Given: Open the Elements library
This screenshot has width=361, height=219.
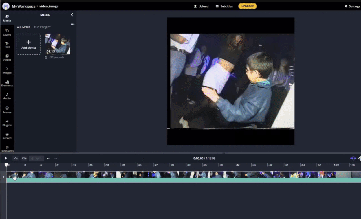Looking at the screenshot, I should point(7,83).
